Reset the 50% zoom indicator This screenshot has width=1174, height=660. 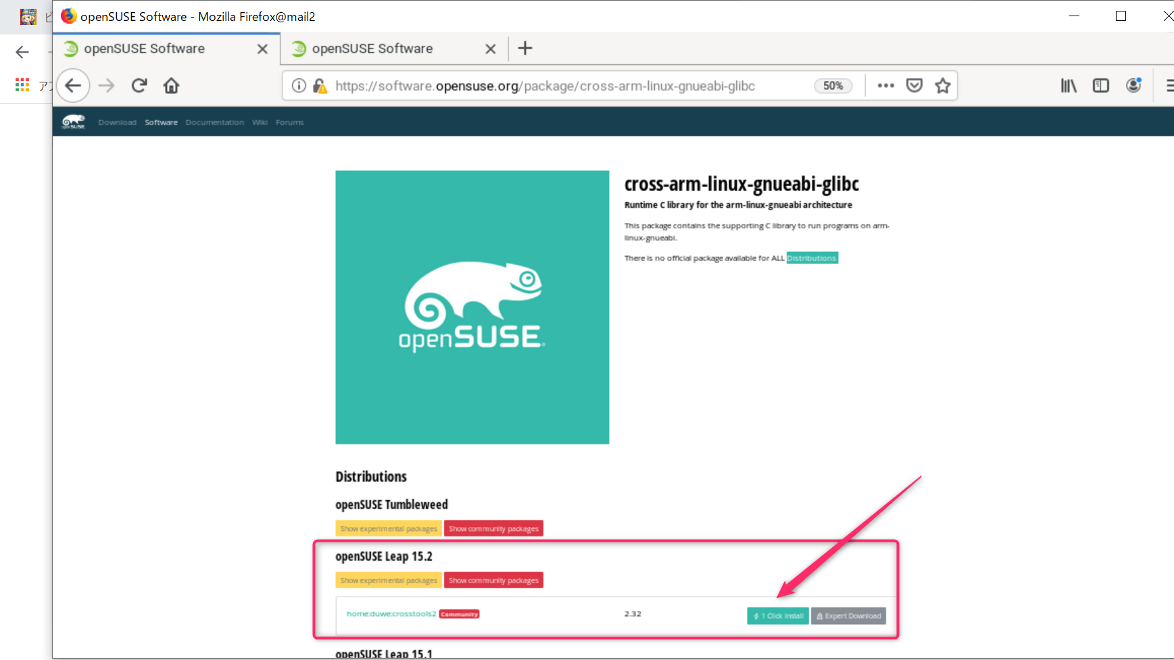833,86
